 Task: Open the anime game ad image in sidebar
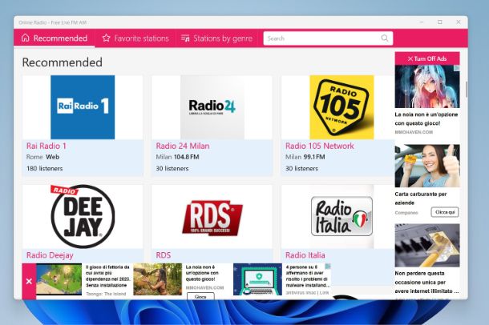[427, 86]
